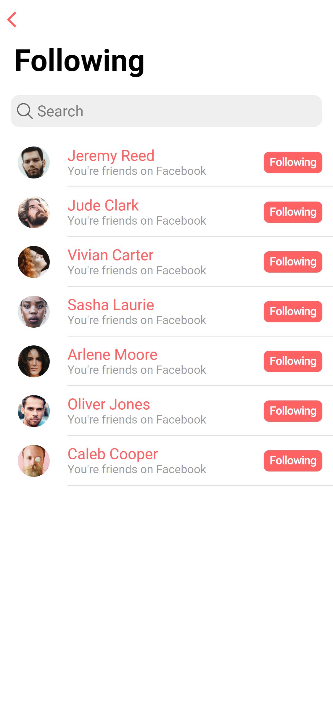Toggle Following state for Vivian Carter
The width and height of the screenshot is (333, 721).
pyautogui.click(x=293, y=262)
